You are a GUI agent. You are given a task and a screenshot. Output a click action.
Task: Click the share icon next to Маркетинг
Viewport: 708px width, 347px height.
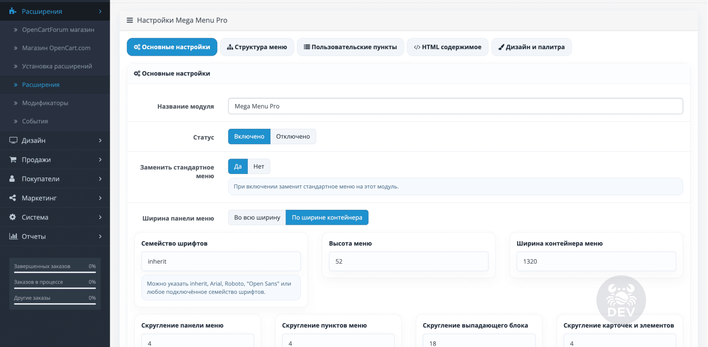click(13, 198)
